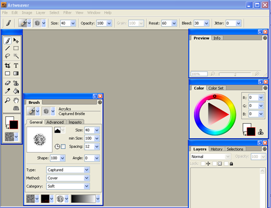The height and width of the screenshot is (208, 271).
Task: Select the Gradient tool
Action: 16,74
